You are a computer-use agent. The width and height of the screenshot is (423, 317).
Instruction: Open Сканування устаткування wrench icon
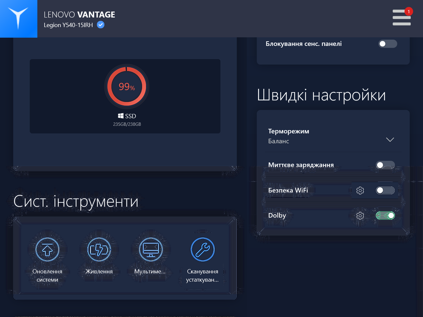(203, 250)
